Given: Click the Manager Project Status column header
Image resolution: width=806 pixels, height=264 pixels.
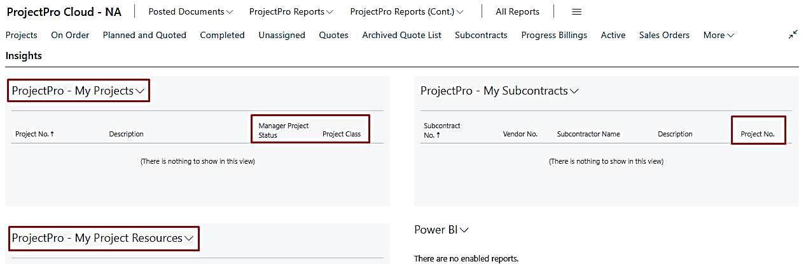Looking at the screenshot, I should pos(284,130).
